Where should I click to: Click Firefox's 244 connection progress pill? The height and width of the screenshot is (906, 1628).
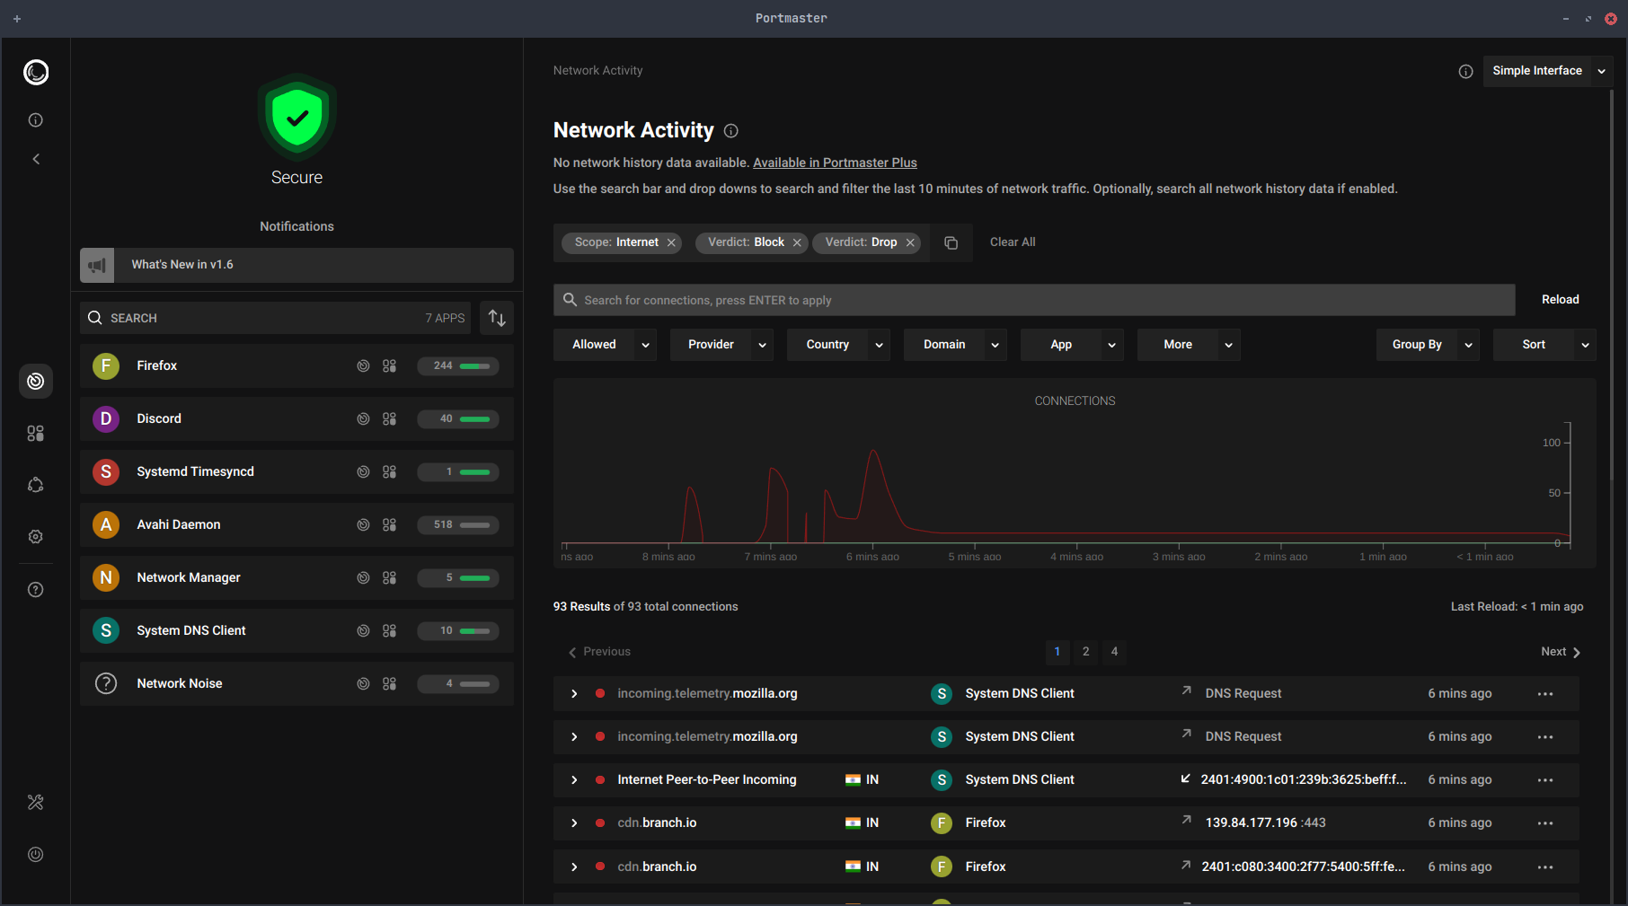pyautogui.click(x=458, y=365)
